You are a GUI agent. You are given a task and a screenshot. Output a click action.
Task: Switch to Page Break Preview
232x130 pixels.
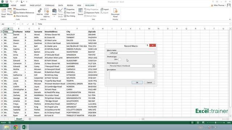(x=203, y=123)
